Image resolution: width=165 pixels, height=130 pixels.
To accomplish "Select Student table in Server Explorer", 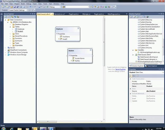I will pos(20,31).
